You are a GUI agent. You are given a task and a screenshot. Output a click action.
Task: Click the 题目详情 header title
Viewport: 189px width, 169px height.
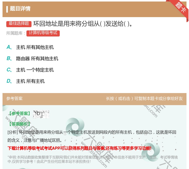pyautogui.click(x=20, y=9)
